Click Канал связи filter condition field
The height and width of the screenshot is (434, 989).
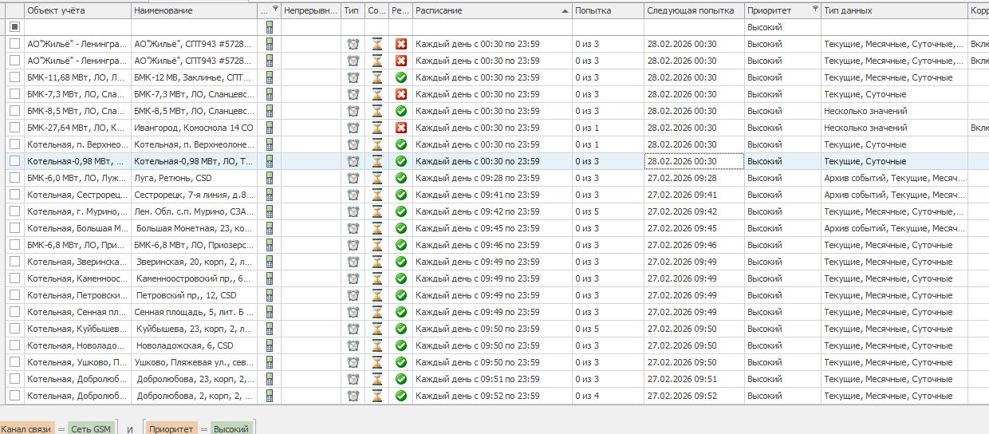coord(26,429)
